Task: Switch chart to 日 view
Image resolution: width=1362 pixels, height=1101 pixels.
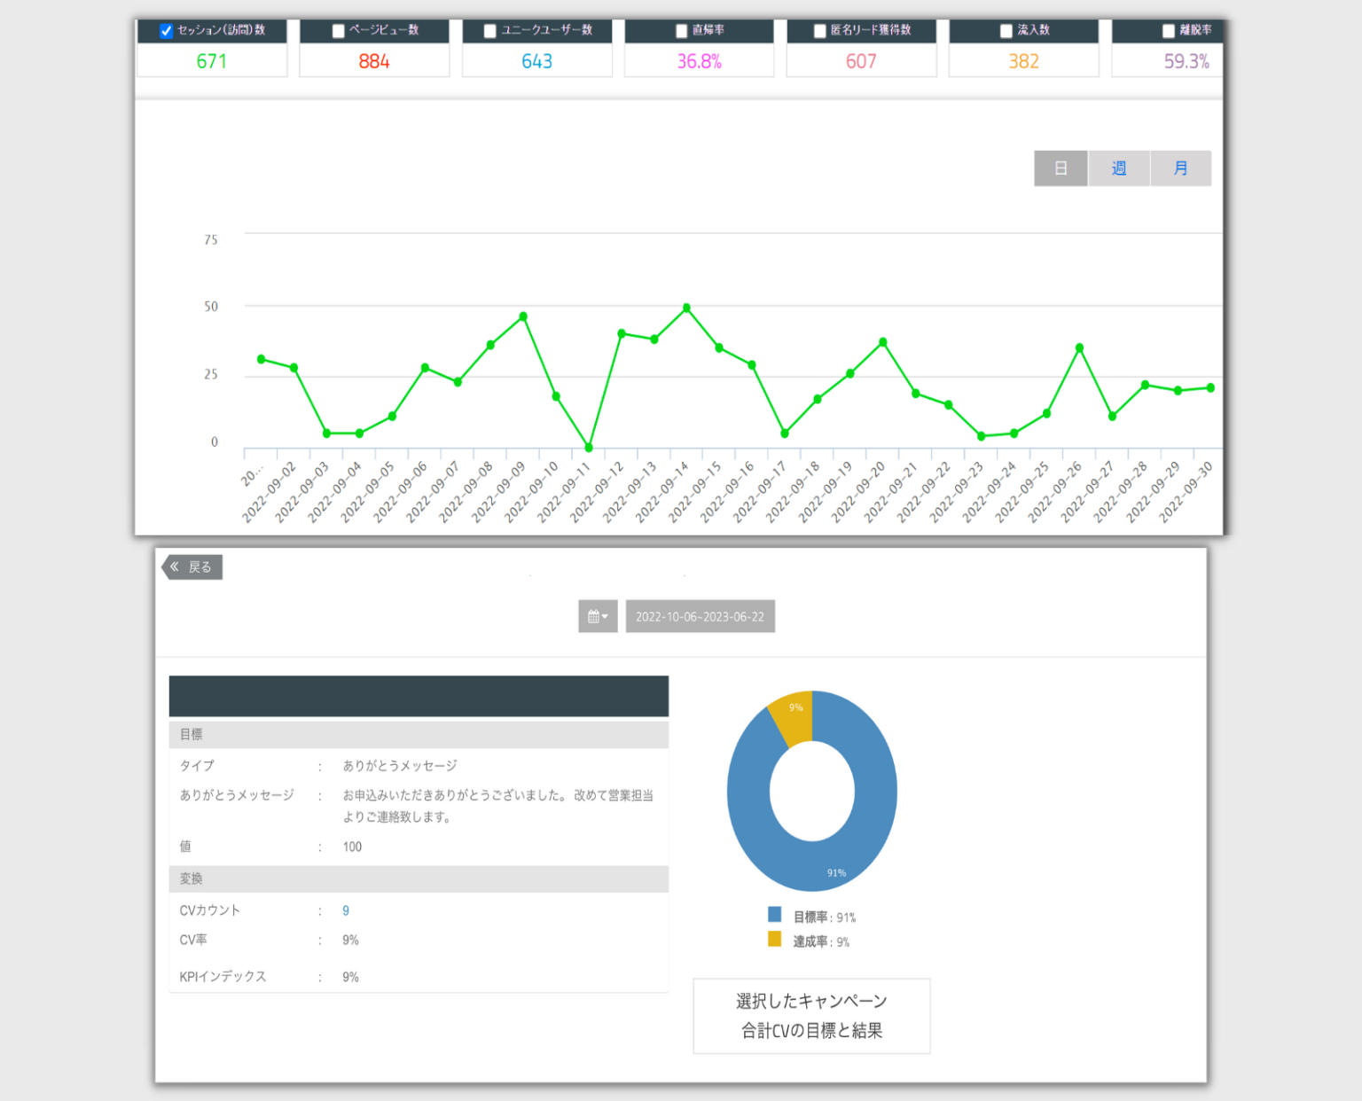Action: coord(1061,168)
